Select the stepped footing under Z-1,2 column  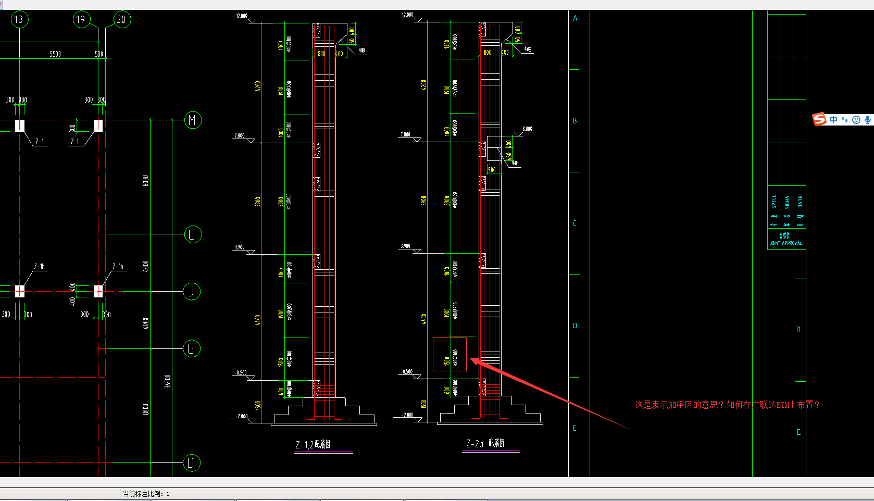[324, 411]
